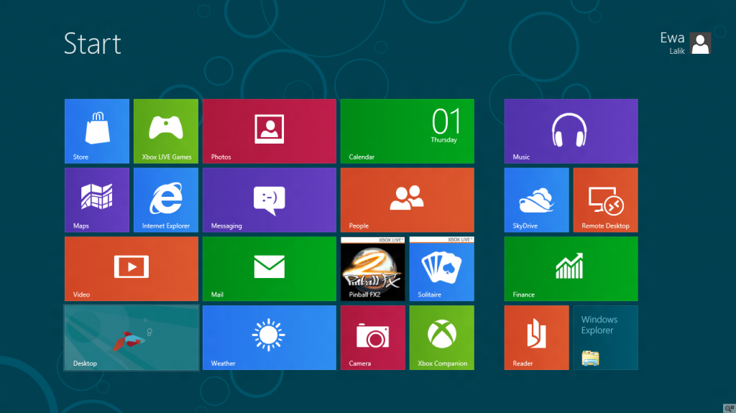Launch the Solitaire tile
736x413 pixels.
pyautogui.click(x=442, y=269)
